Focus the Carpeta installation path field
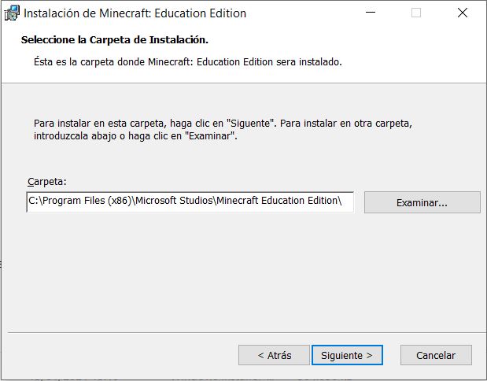This screenshot has width=487, height=381. coord(190,202)
